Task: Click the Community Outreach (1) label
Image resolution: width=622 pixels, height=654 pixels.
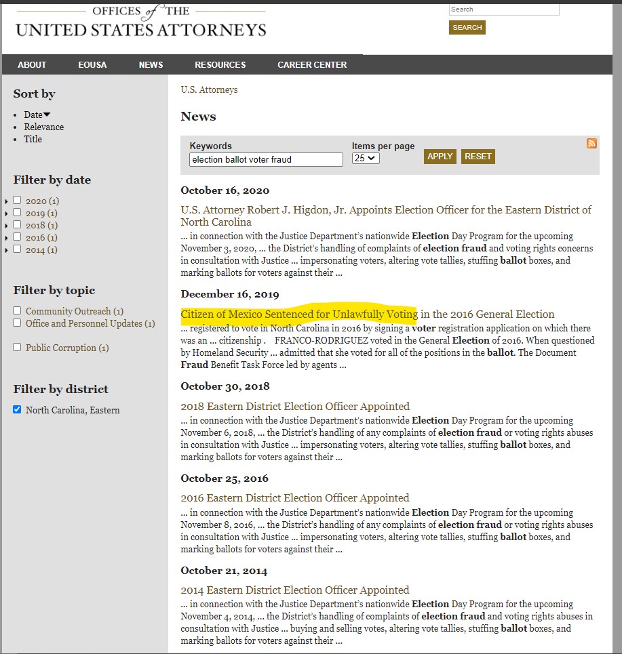Action: [x=75, y=311]
